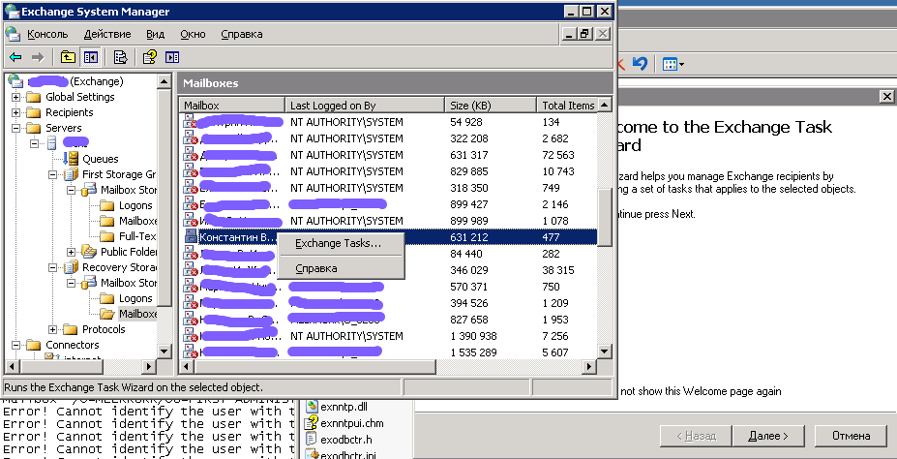Screen dimensions: 897x459
Task: Click mailbox list vertical scrollbar down arrow
Action: pos(604,351)
